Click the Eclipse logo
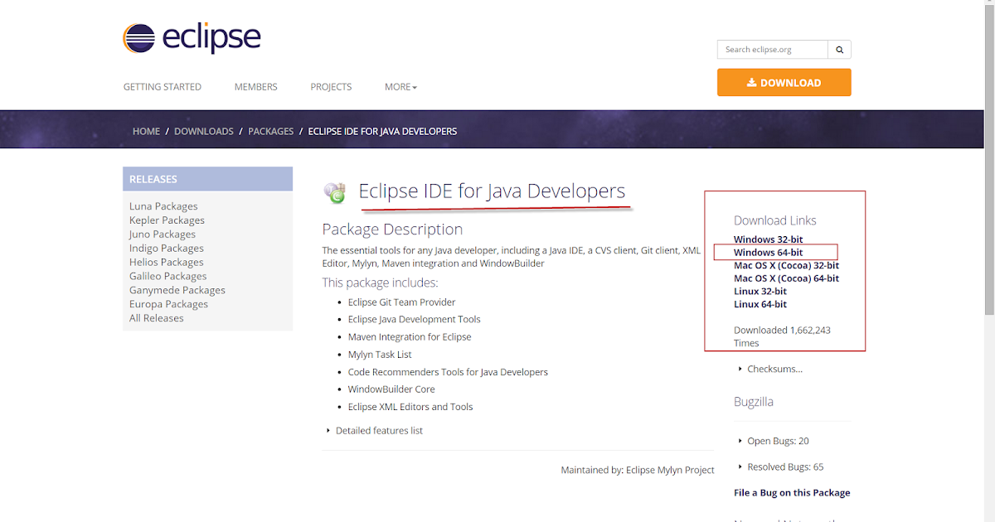The image size is (995, 522). point(192,38)
